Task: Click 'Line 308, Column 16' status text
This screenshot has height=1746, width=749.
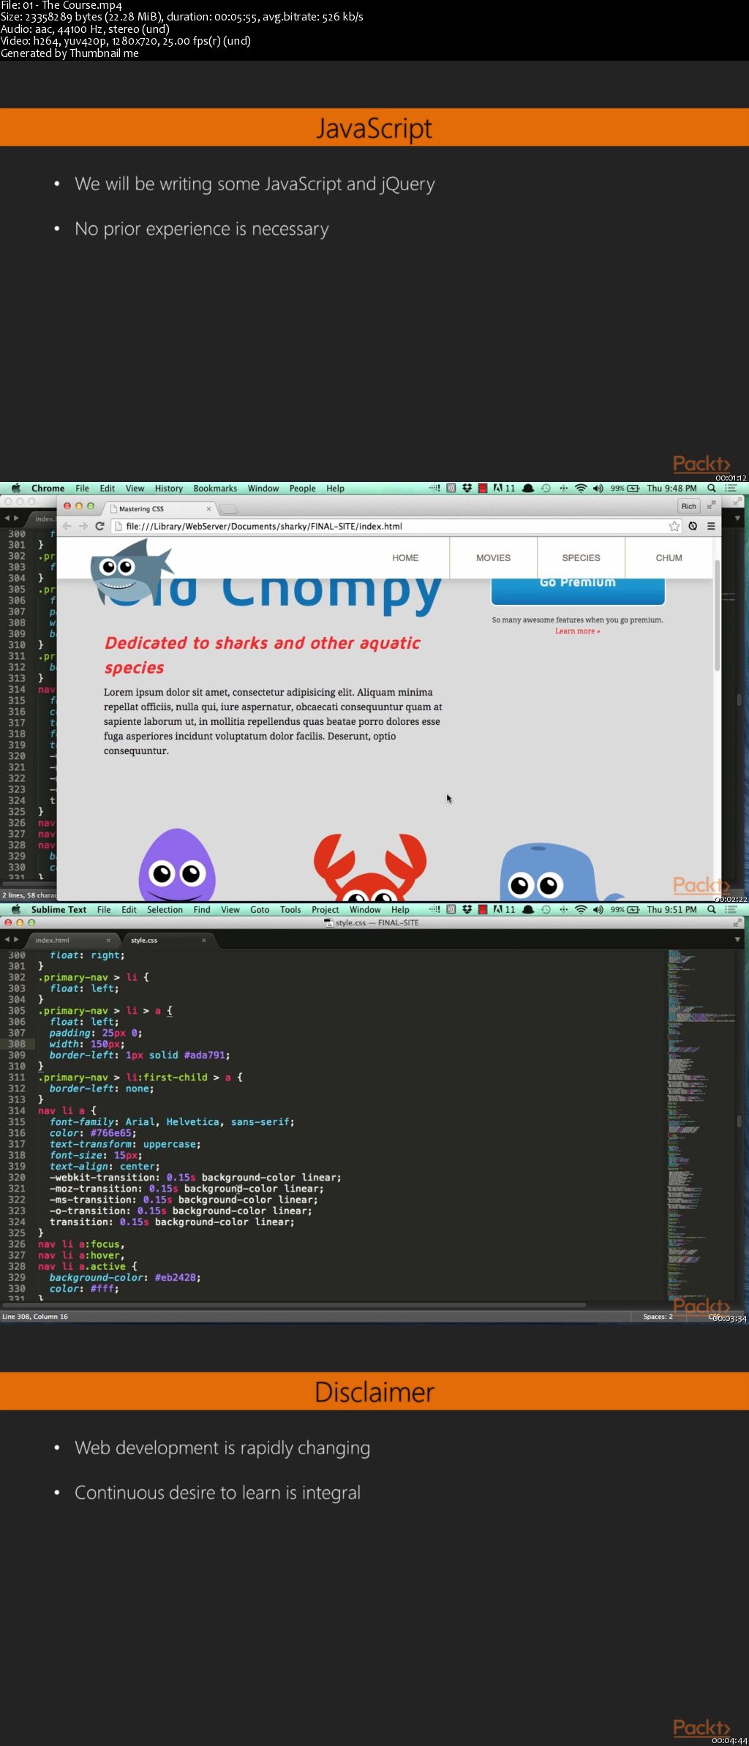Action: 35,1316
